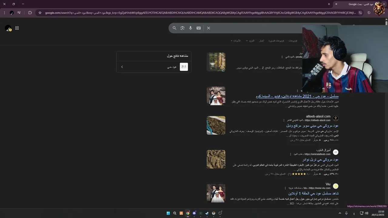Open Overwatch icon in the taskbar
Screen dimensions: 388x218
[213, 213]
